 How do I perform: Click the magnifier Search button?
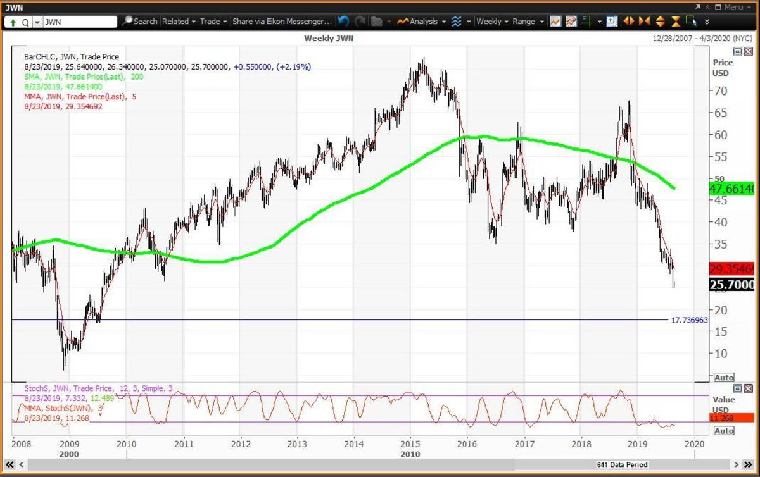pos(139,22)
